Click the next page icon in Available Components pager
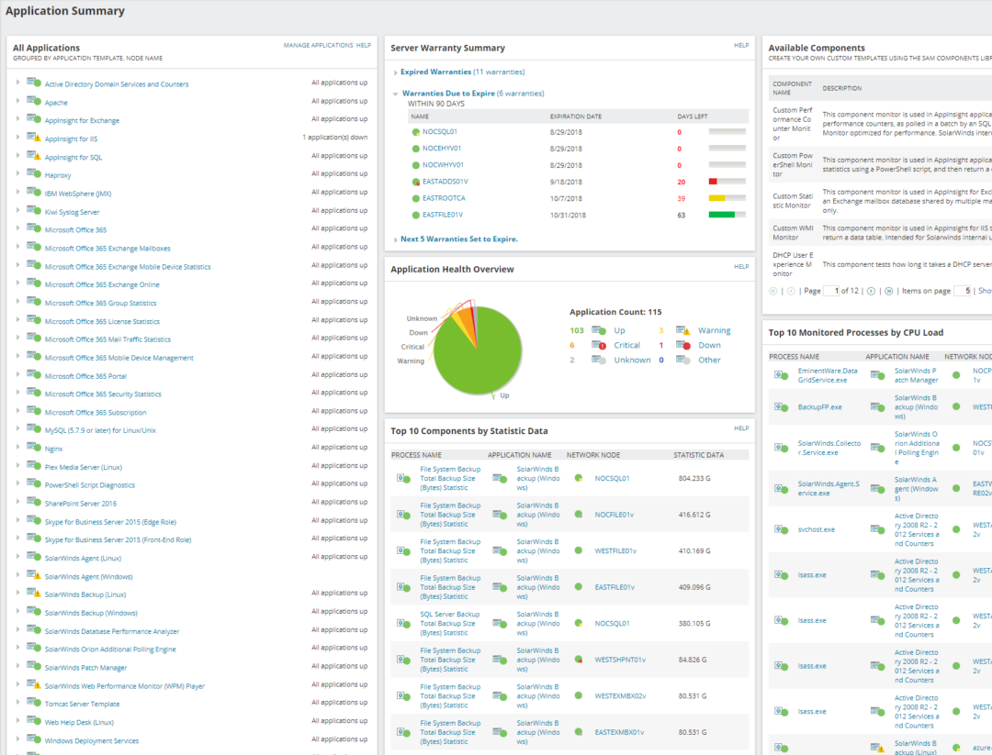 871,291
